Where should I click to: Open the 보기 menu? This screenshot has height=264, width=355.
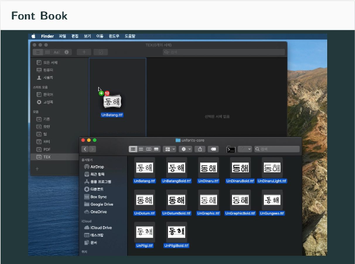click(88, 36)
